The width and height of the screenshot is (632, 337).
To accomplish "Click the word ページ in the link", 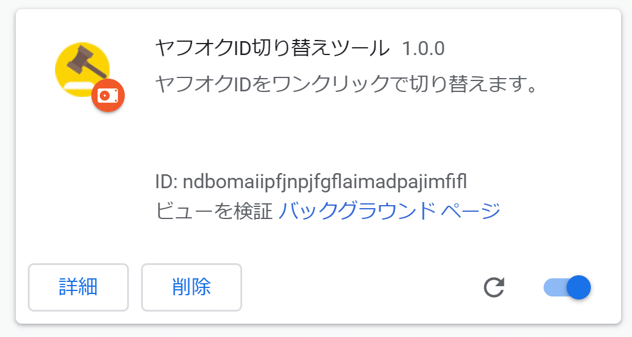I will point(470,211).
